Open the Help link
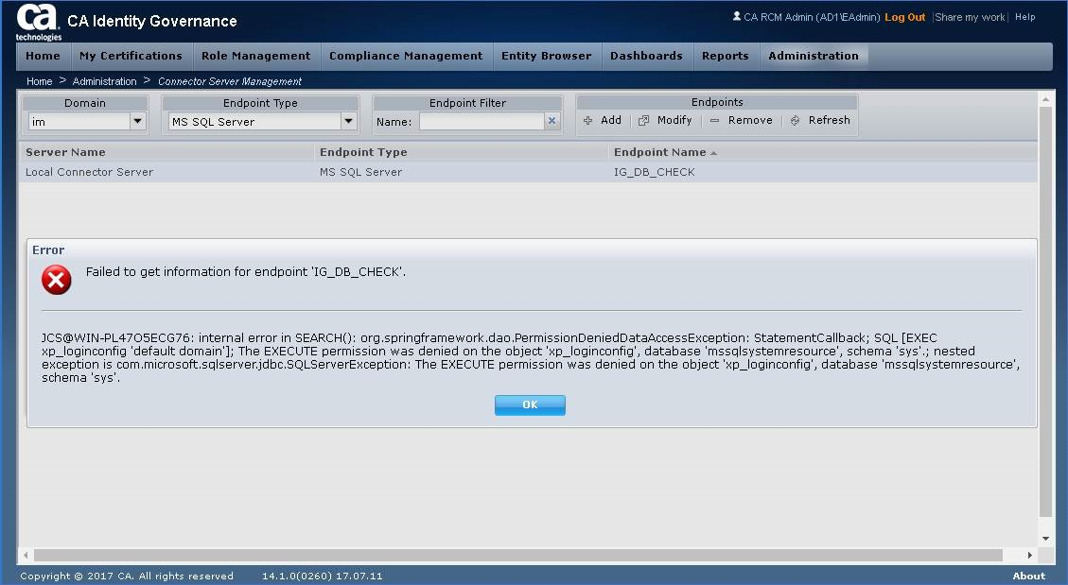 pos(1025,17)
